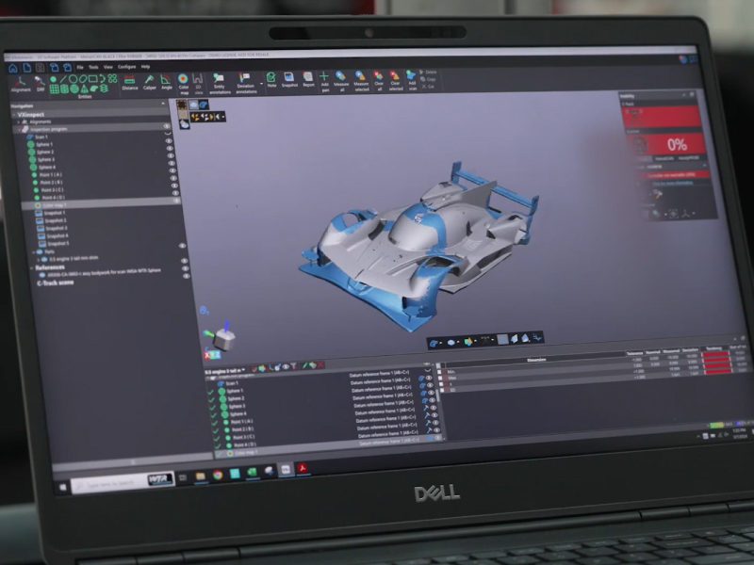Image resolution: width=754 pixels, height=565 pixels.
Task: Expand the Alignments tree node
Action: click(x=17, y=121)
